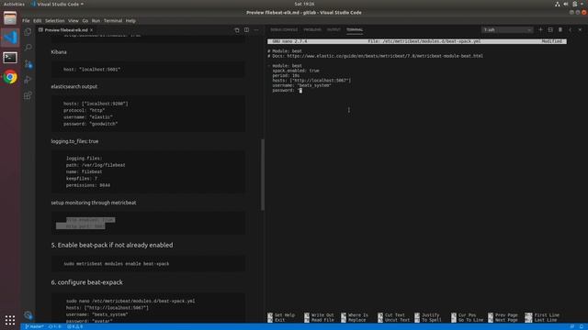Kill the terminal with trash icon

coord(560,29)
